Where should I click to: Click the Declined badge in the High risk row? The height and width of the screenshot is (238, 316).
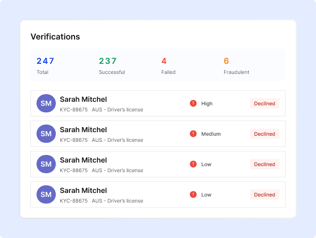265,103
